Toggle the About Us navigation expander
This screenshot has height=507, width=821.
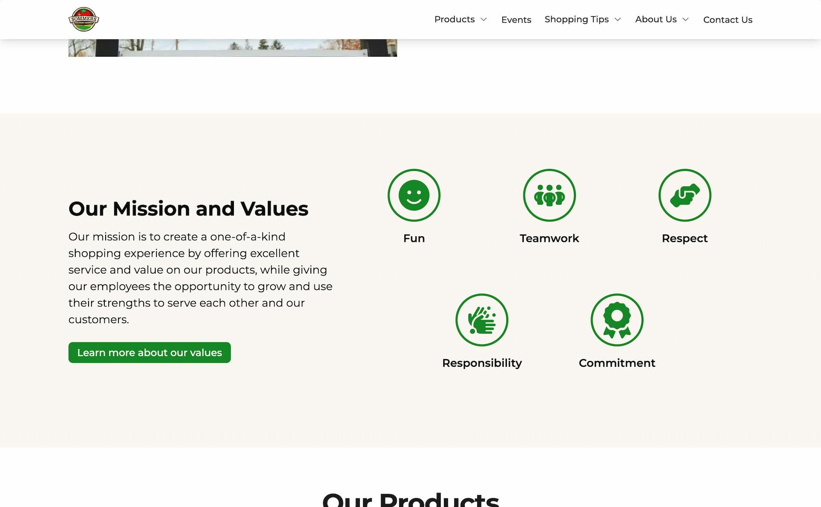point(686,19)
